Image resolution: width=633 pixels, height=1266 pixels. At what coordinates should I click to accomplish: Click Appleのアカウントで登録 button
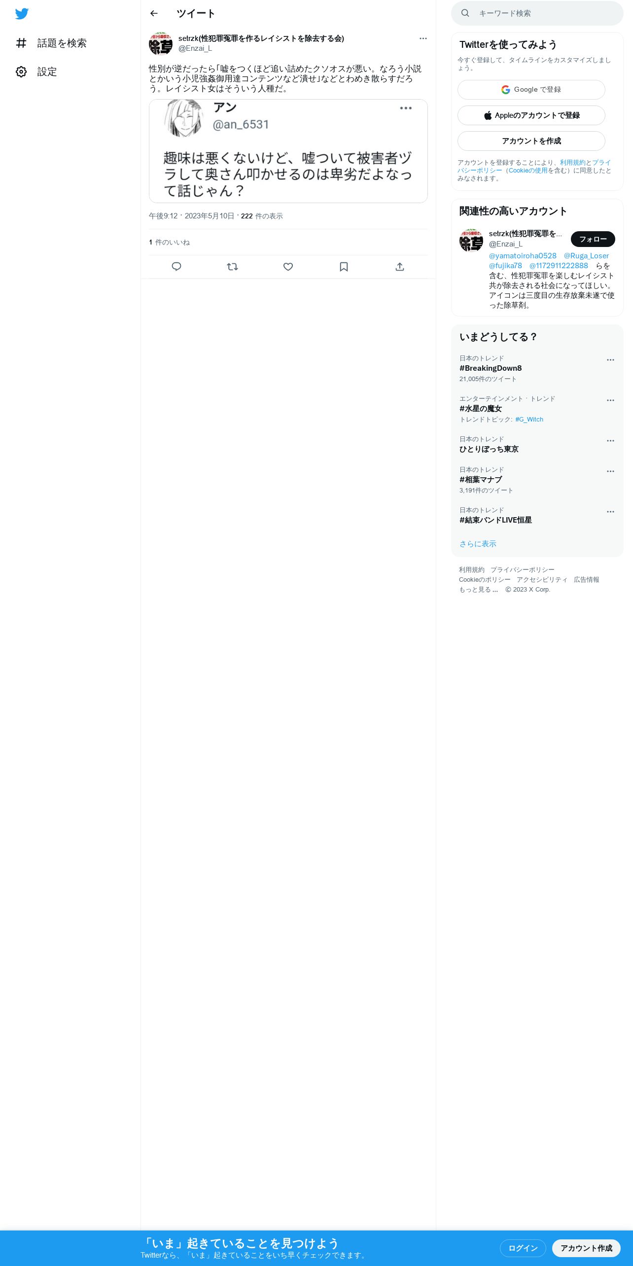(x=531, y=115)
